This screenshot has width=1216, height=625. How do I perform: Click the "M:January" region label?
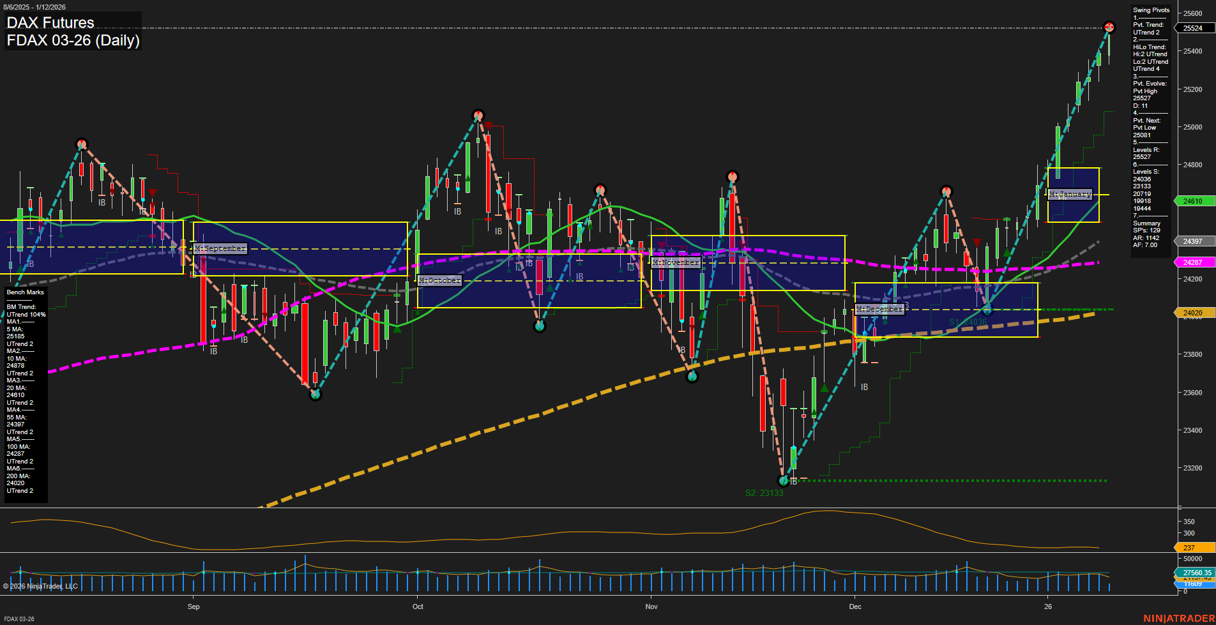coord(1070,194)
